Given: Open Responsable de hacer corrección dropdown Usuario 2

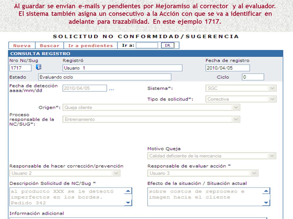Looking at the screenshot, I should click(65, 173).
